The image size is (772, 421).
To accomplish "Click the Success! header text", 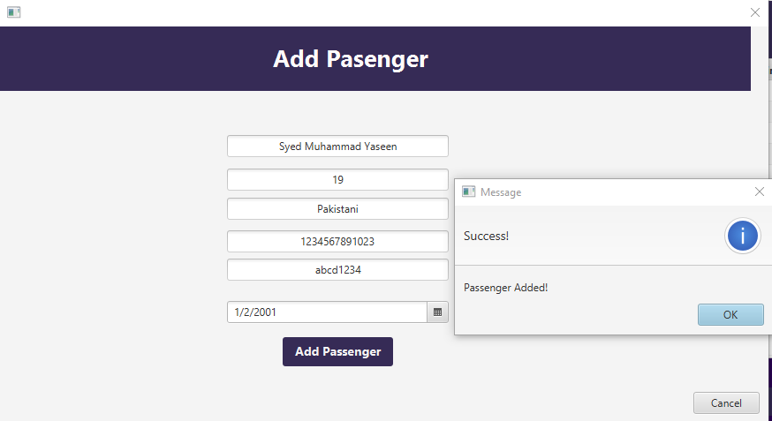I will point(486,236).
